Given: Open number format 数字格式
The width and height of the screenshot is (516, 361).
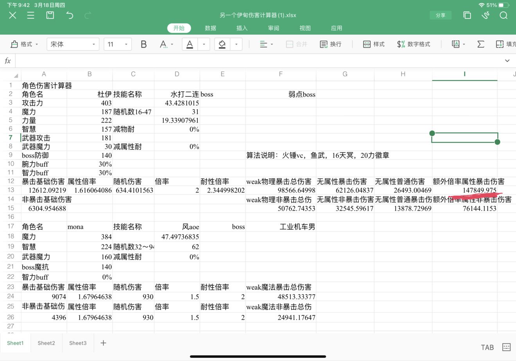Looking at the screenshot, I should pyautogui.click(x=414, y=44).
